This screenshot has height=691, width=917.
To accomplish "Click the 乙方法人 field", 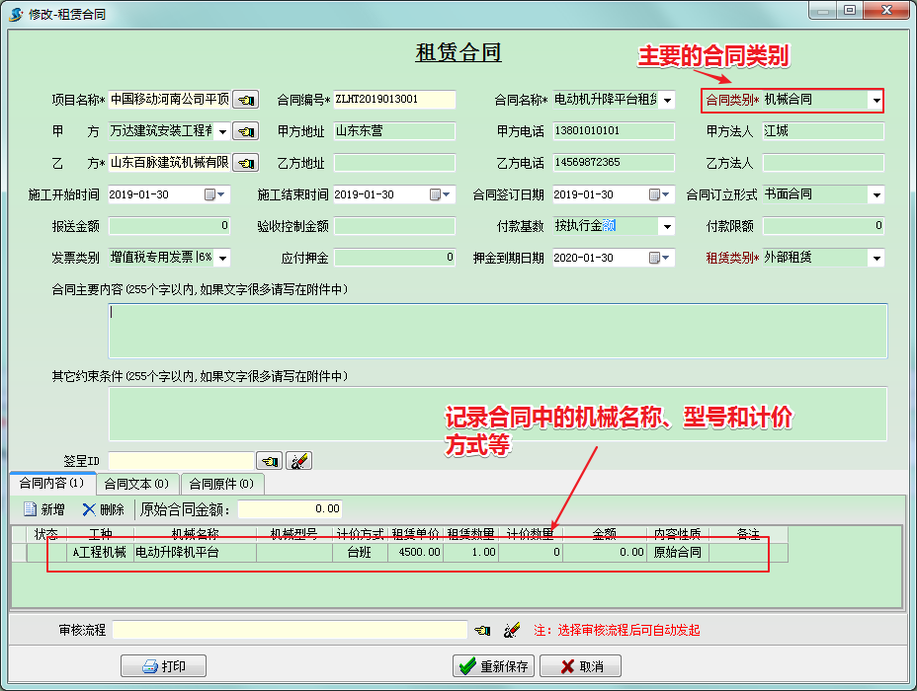I will 823,162.
